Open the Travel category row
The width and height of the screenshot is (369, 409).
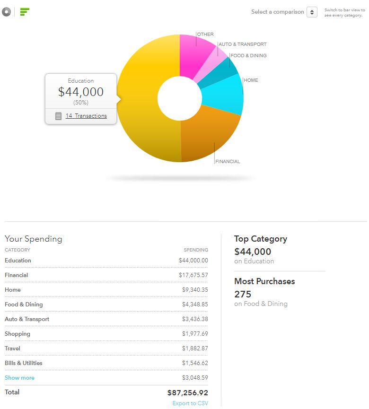click(x=106, y=348)
